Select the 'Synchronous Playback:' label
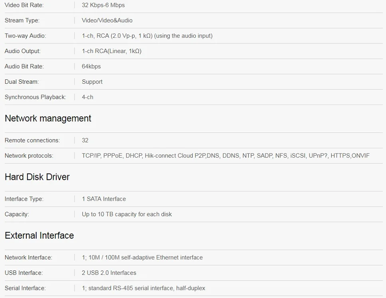 pos(35,97)
